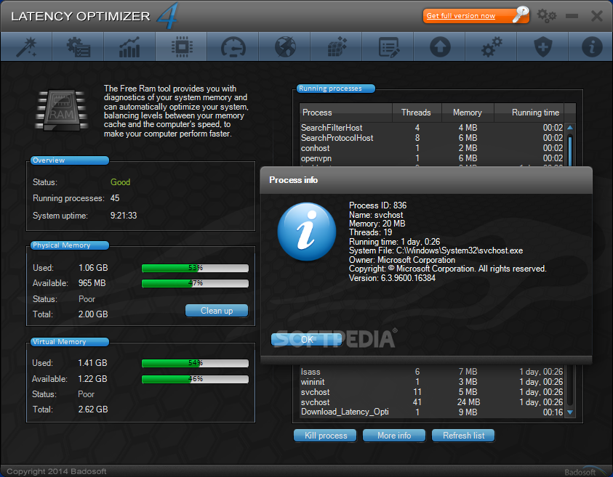Image resolution: width=613 pixels, height=477 pixels.
Task: Click the Badosoft logo in footer
Action: coord(585,471)
